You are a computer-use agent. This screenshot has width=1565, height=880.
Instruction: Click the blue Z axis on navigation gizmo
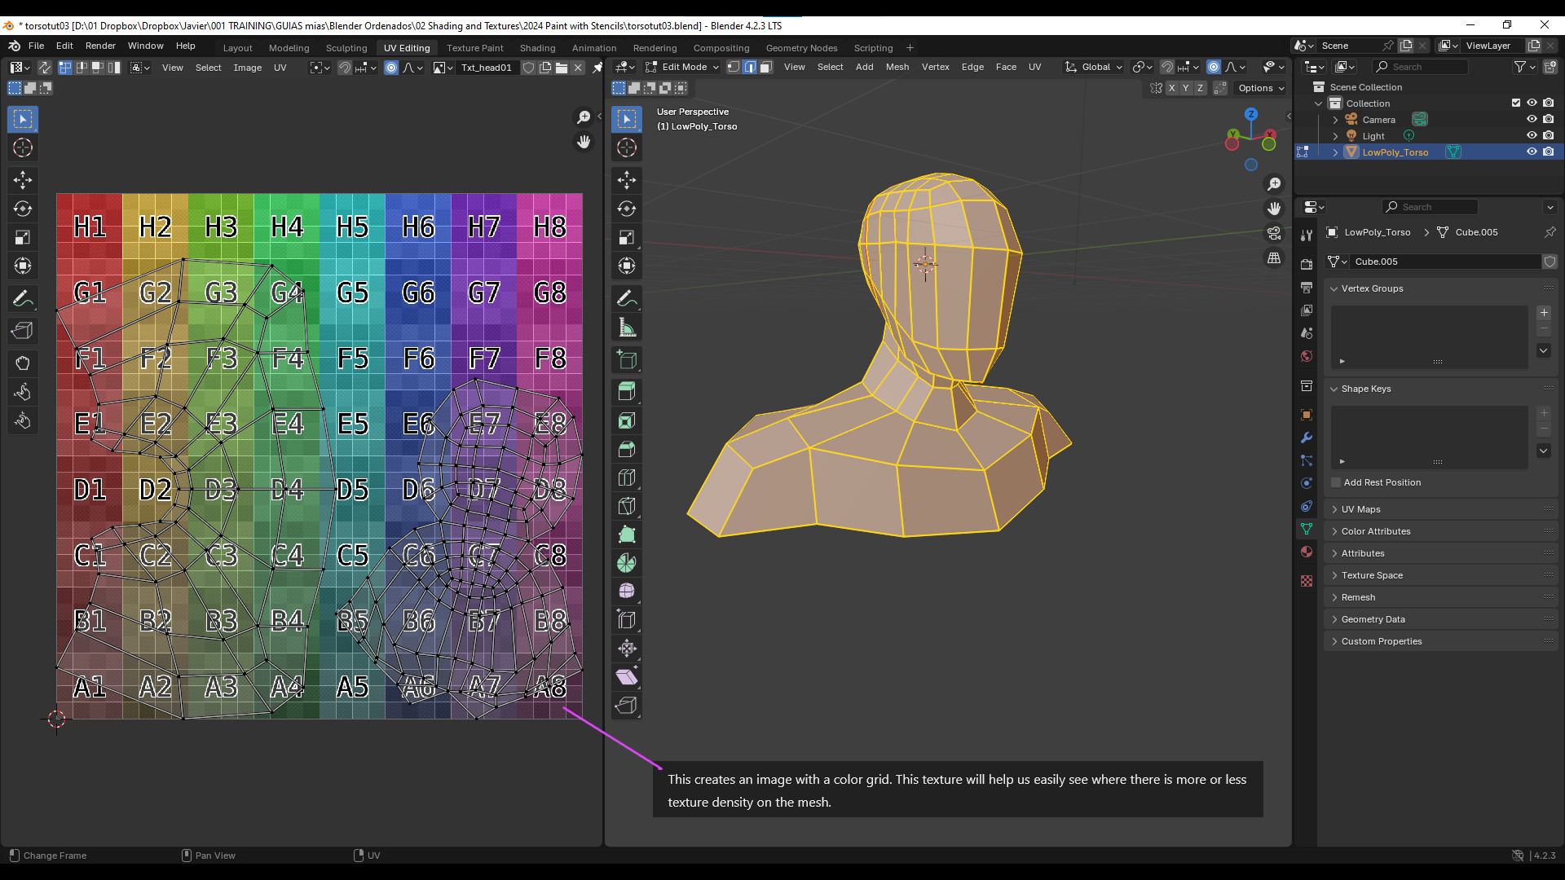pyautogui.click(x=1251, y=114)
